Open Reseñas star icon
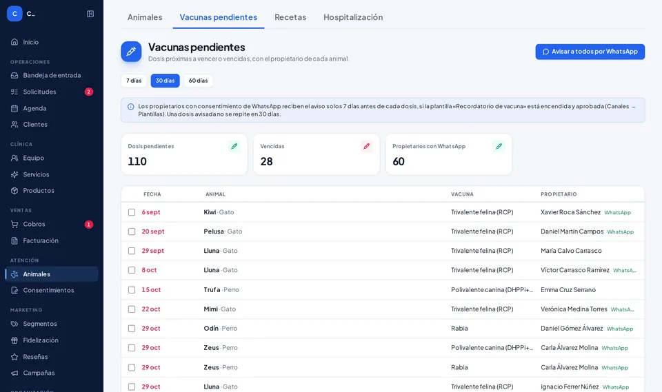Screen dimensions: 662x392 14,357
